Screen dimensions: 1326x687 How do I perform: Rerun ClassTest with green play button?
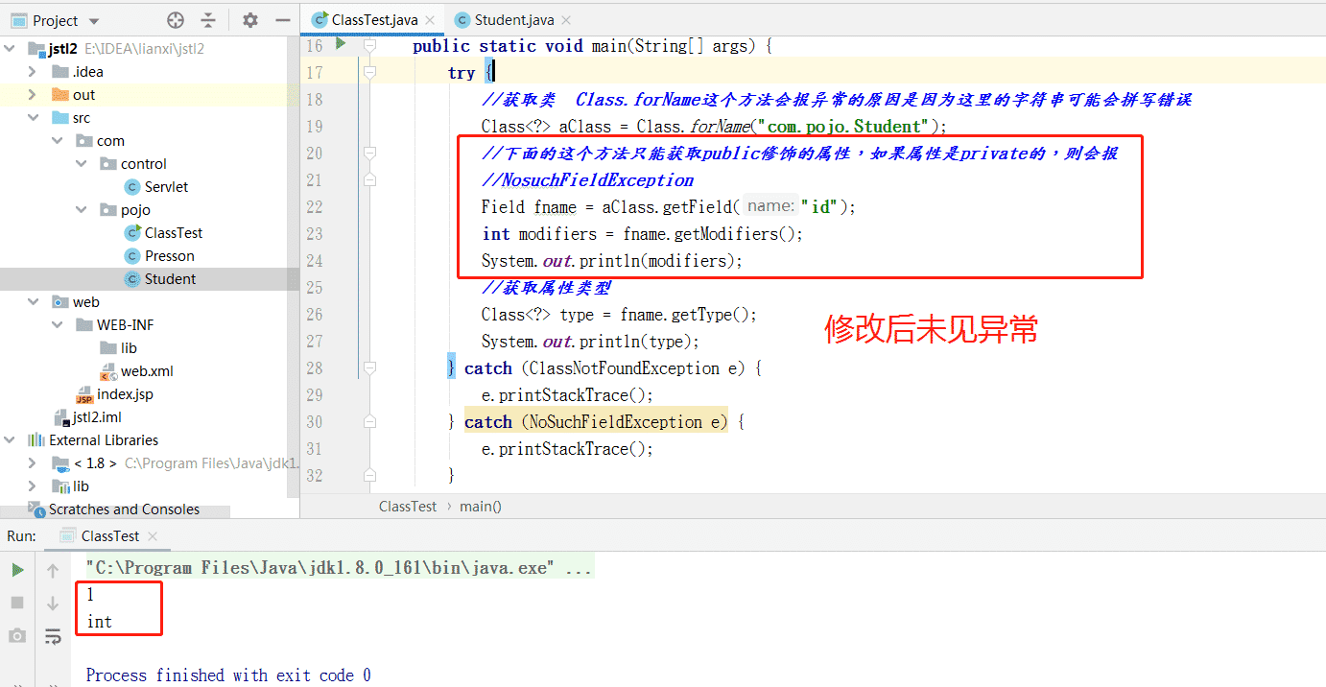click(17, 570)
